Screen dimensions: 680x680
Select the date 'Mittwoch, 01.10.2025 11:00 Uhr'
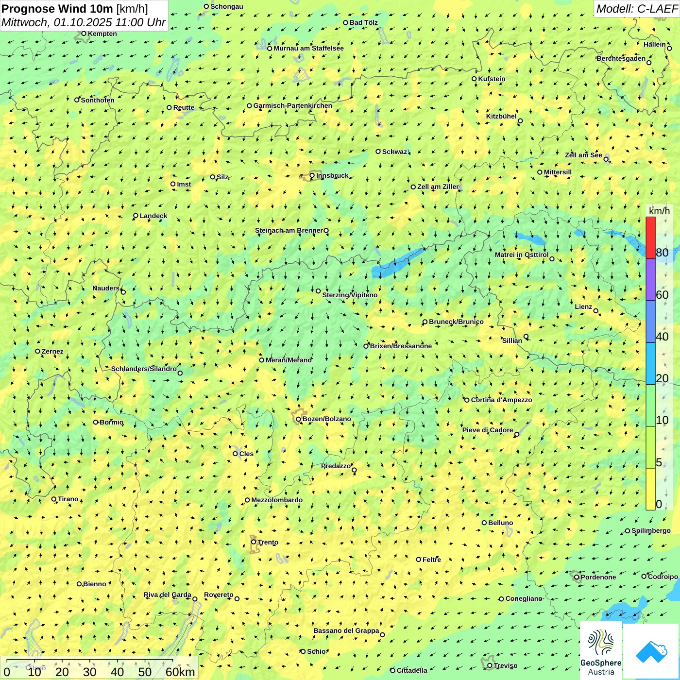coord(84,22)
